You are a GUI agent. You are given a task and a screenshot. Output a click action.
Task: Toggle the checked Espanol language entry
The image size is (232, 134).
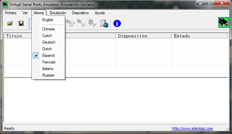click(x=48, y=55)
